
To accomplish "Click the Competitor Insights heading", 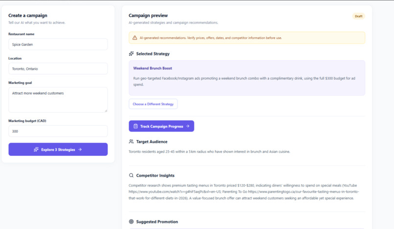I will [155, 175].
